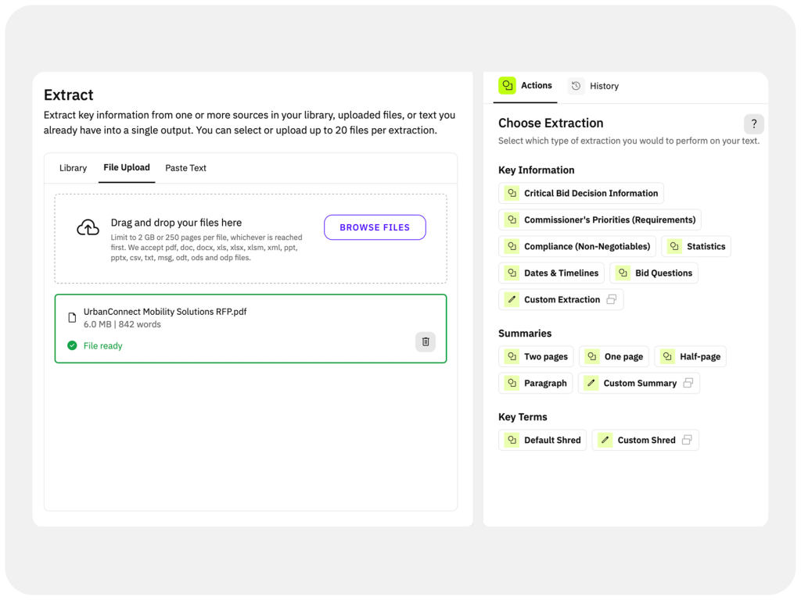Click the cloud upload icon
801x600 pixels.
pos(88,227)
